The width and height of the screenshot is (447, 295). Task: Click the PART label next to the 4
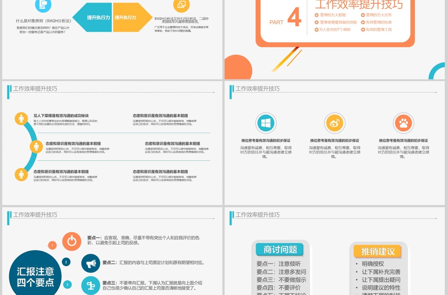277,22
